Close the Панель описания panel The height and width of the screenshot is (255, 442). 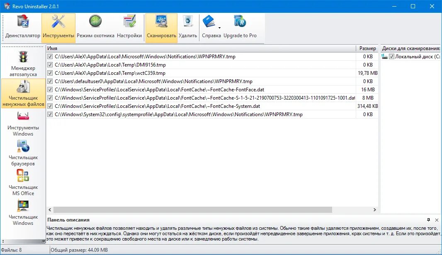437,220
